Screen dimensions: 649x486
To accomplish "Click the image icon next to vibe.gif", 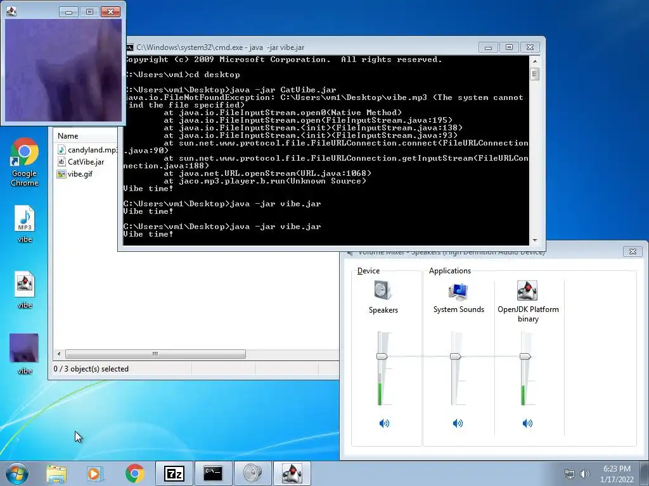I will [x=61, y=174].
